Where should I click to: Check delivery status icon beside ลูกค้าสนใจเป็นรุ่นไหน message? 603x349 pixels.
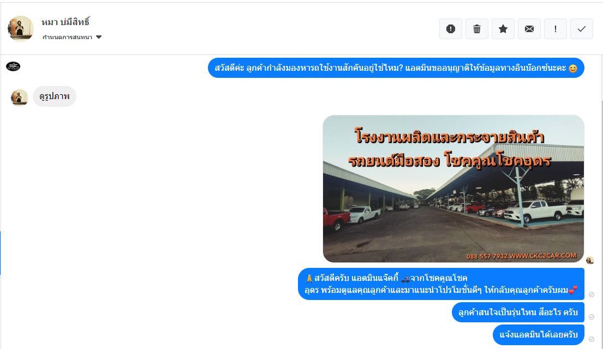point(592,317)
